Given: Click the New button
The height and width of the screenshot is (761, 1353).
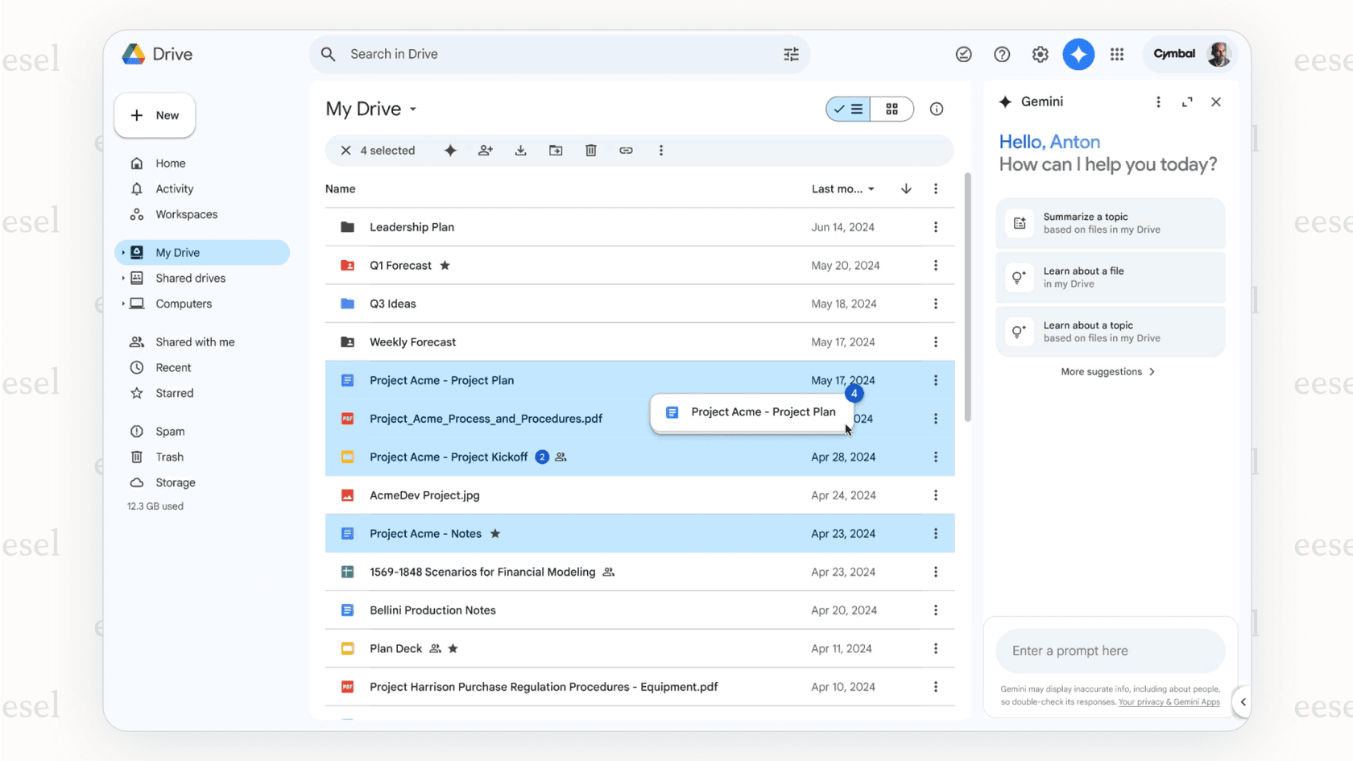Looking at the screenshot, I should (x=155, y=115).
